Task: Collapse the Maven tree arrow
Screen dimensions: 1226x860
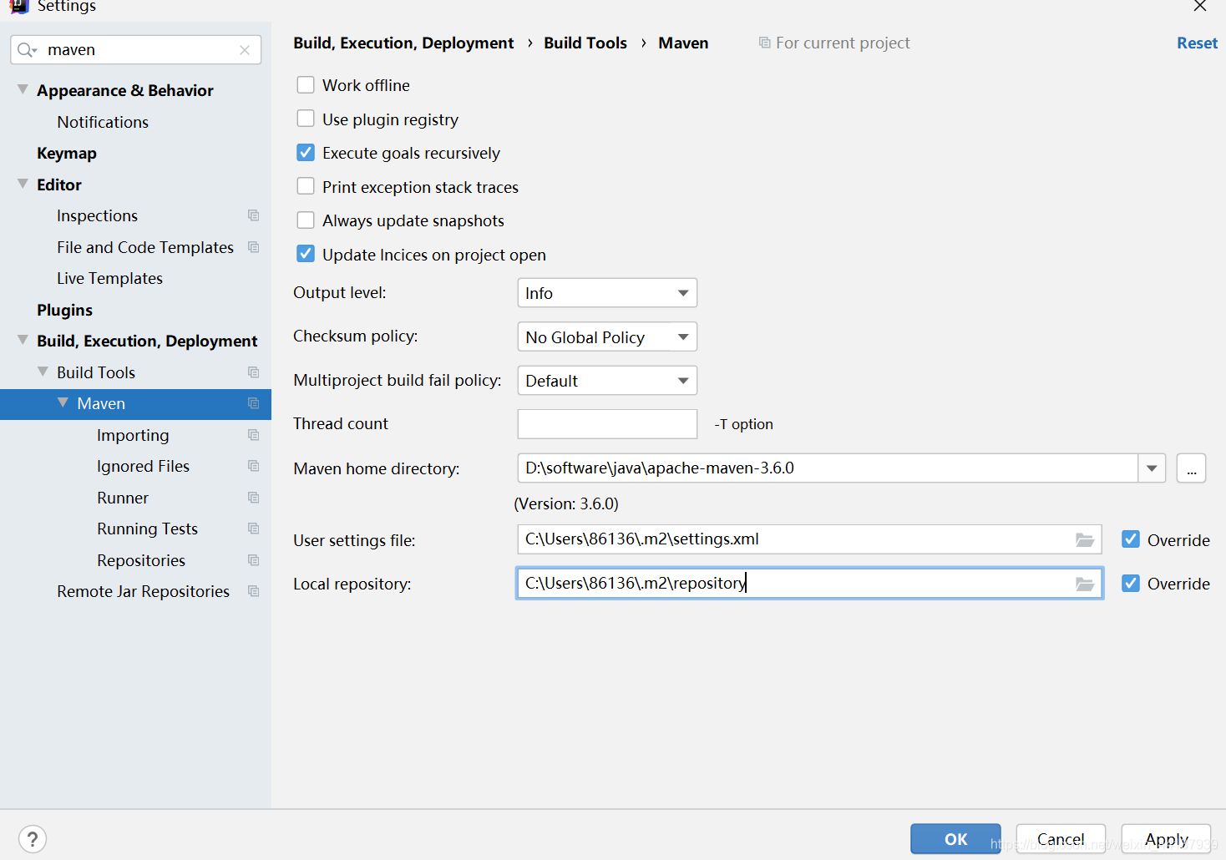Action: coord(63,402)
